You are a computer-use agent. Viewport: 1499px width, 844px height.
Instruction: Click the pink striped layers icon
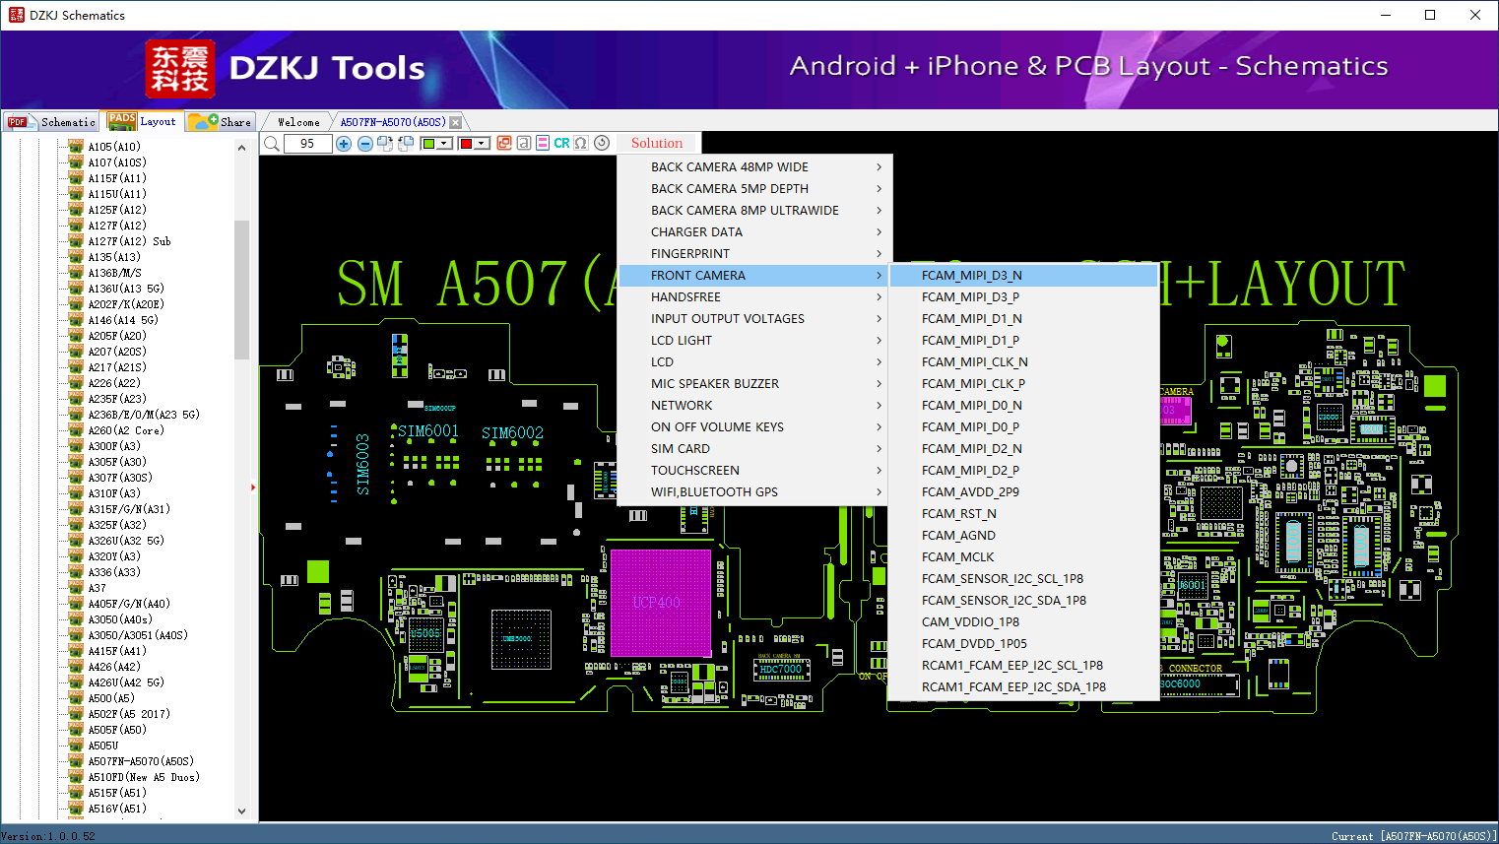(543, 143)
